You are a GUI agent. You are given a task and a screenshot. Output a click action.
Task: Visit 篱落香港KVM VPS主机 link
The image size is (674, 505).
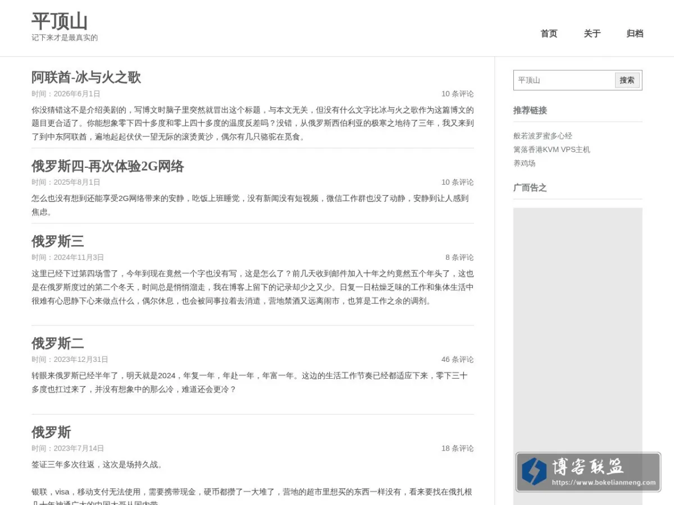[552, 149]
